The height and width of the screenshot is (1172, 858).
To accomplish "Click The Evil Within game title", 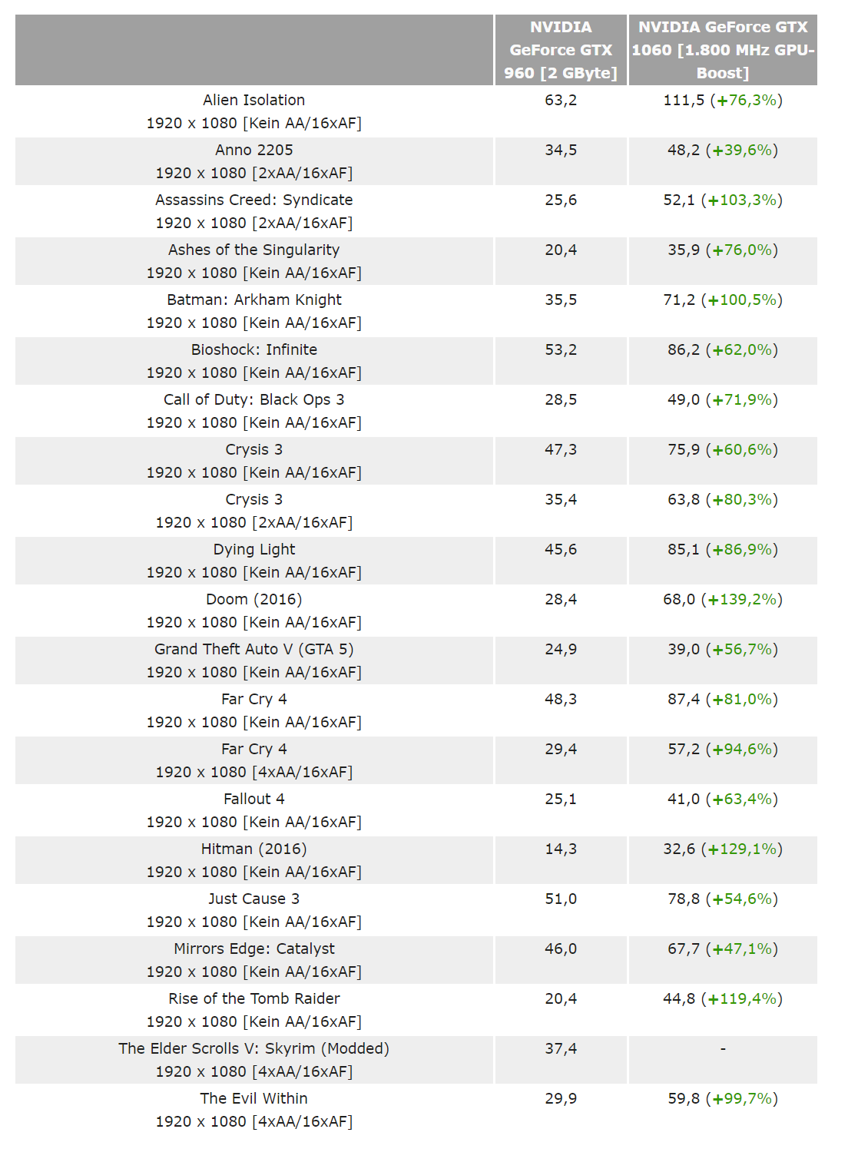I will tap(254, 1098).
